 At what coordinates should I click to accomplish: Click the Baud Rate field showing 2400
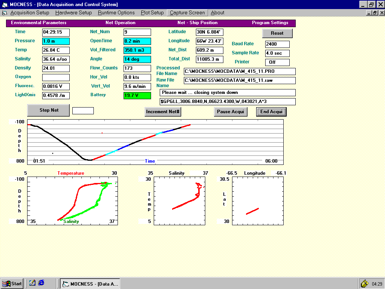(277, 44)
